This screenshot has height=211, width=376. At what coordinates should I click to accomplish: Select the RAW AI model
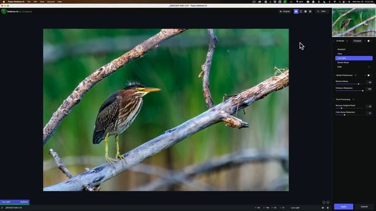tap(354, 67)
